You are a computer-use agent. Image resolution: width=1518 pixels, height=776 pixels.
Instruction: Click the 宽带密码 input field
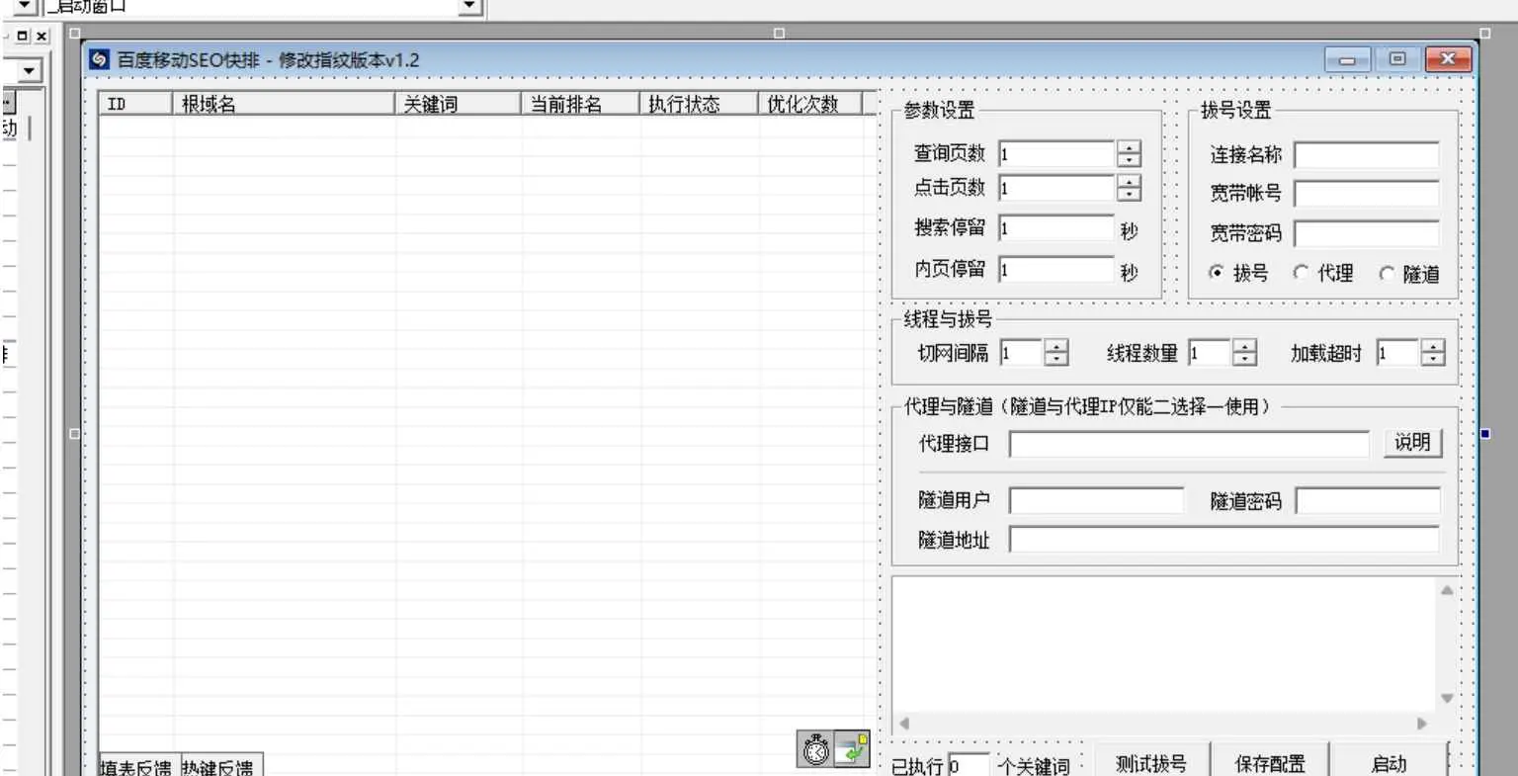1367,233
